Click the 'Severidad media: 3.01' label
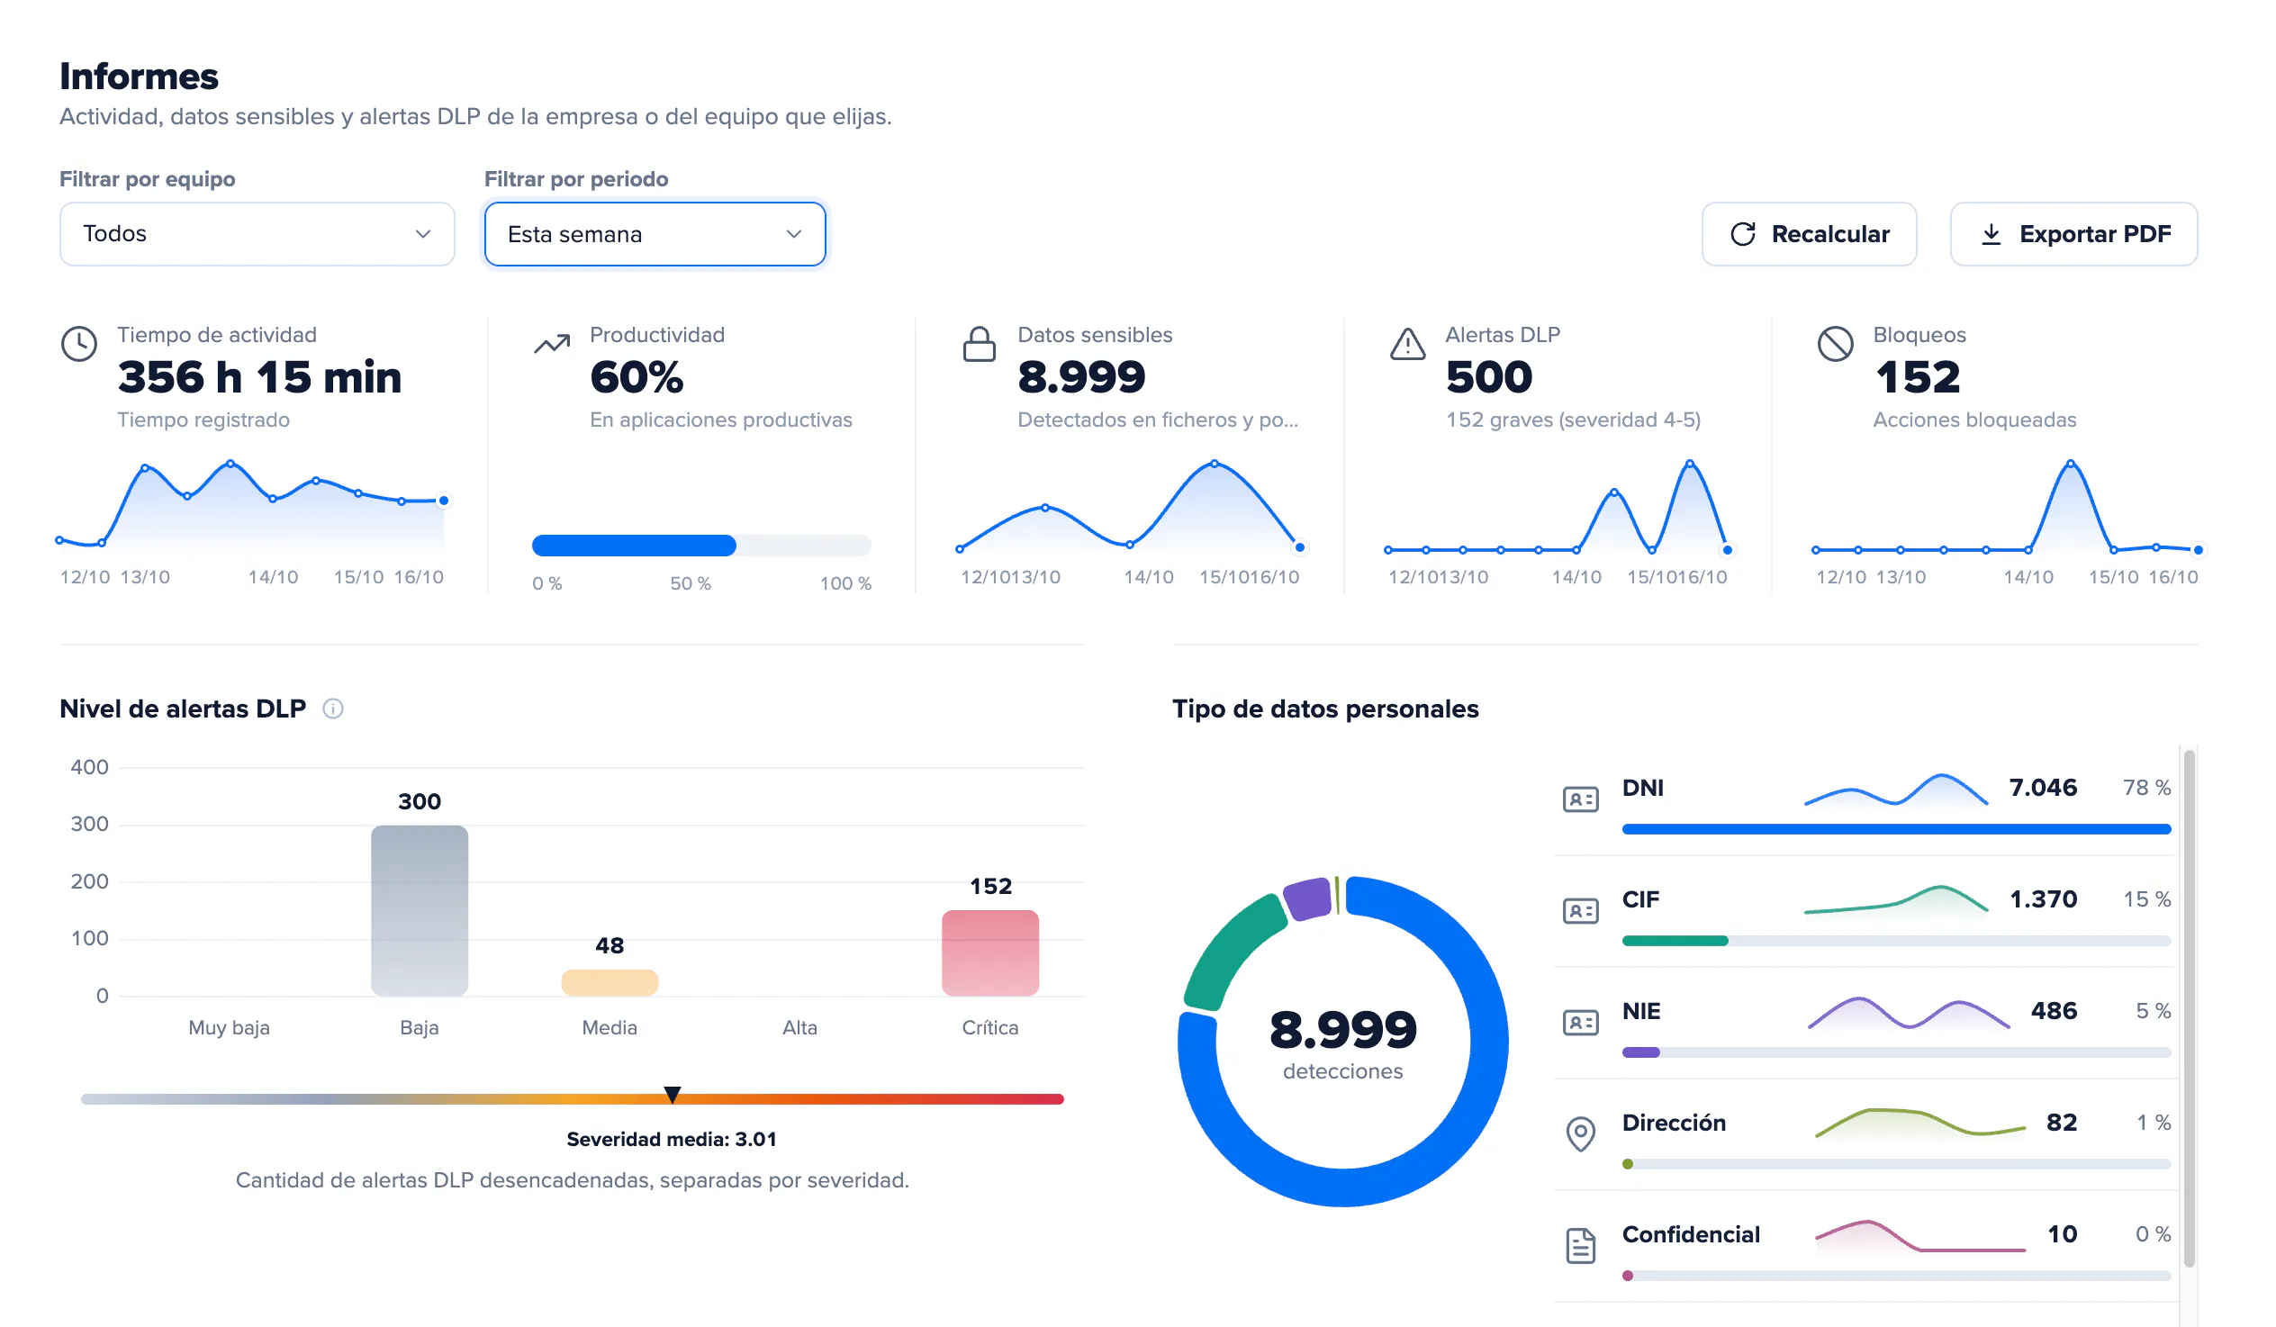The height and width of the screenshot is (1327, 2276). point(672,1140)
